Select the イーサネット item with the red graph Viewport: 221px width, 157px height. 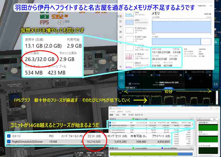click(x=136, y=56)
